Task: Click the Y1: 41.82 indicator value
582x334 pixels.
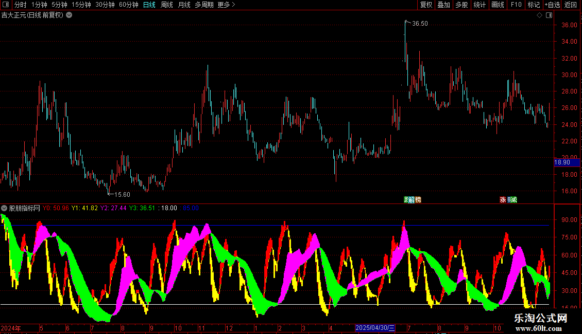Action: coord(84,208)
